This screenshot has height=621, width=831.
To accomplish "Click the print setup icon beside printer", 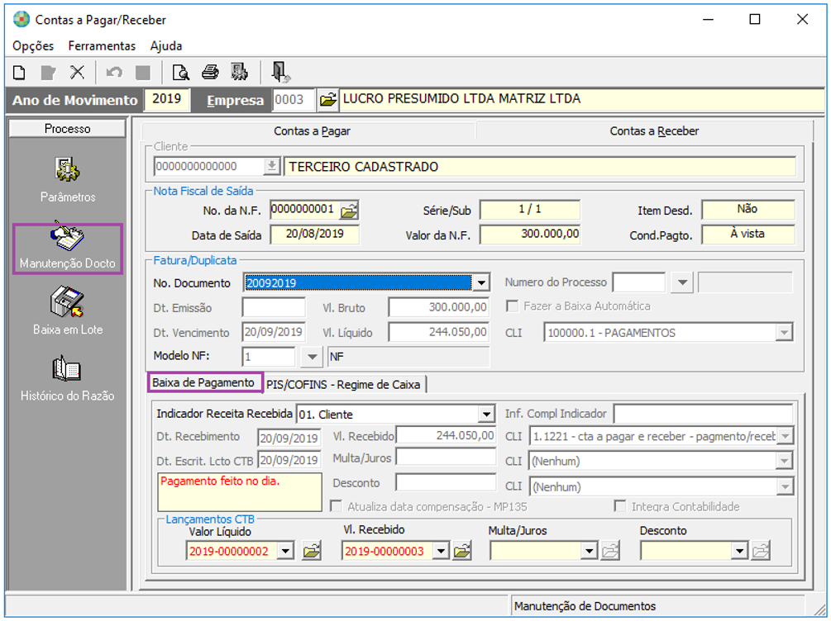I will [239, 72].
